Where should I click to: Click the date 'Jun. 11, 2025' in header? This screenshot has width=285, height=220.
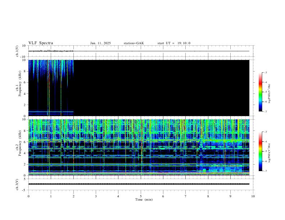(100, 43)
